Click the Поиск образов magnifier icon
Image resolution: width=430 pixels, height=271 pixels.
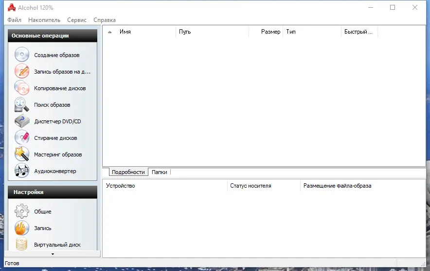coord(22,104)
